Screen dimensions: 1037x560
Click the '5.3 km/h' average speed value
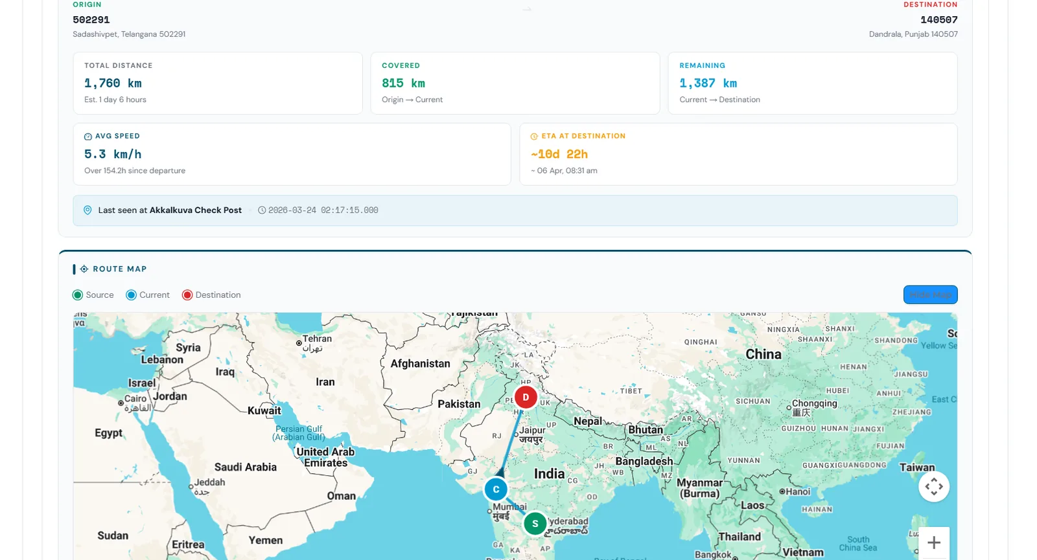[113, 154]
